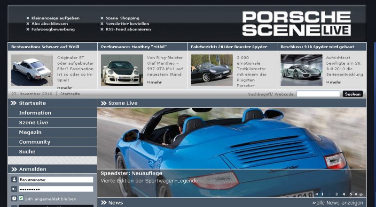Click the double-arrow icon in Szene Live header
The height and width of the screenshot is (207, 376).
click(x=103, y=103)
